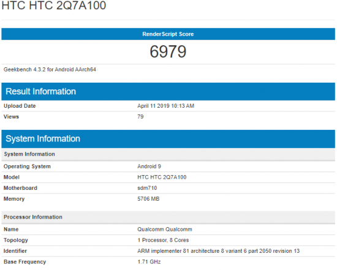The height and width of the screenshot is (270, 337).
Task: Select the views count 79
Action: coord(140,117)
